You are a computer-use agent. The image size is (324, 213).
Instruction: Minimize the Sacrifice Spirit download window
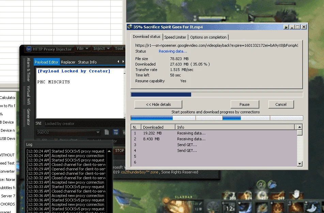tap(292, 27)
